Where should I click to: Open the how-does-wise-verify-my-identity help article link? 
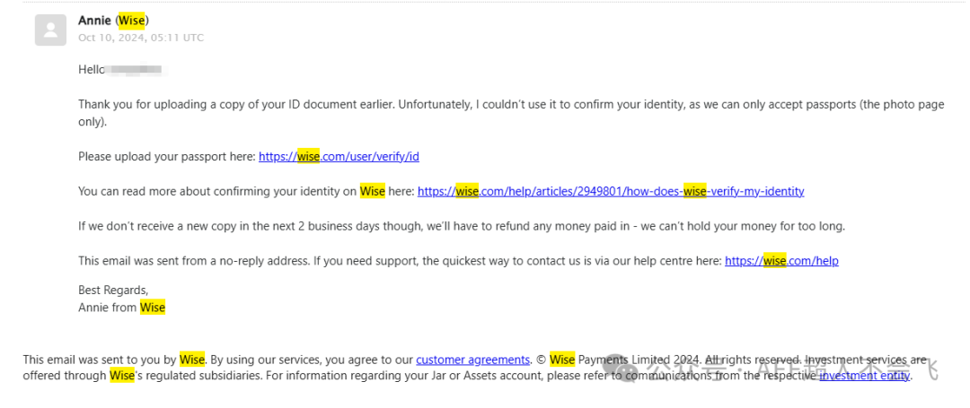[611, 191]
